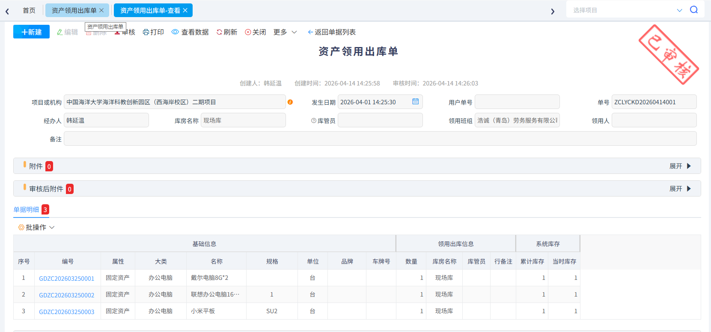Close the 资产领用出库单 tab
The width and height of the screenshot is (711, 332).
[101, 10]
